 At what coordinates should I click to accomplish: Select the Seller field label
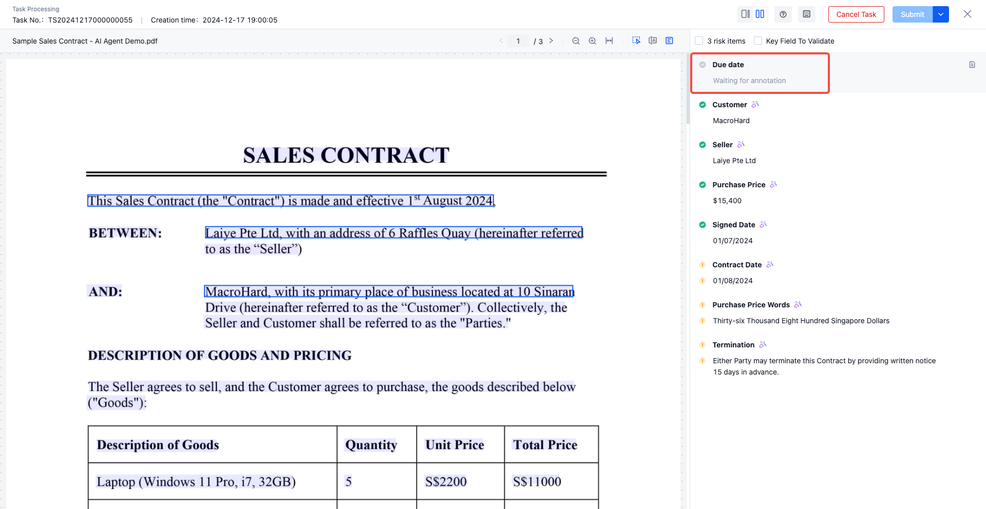(723, 145)
